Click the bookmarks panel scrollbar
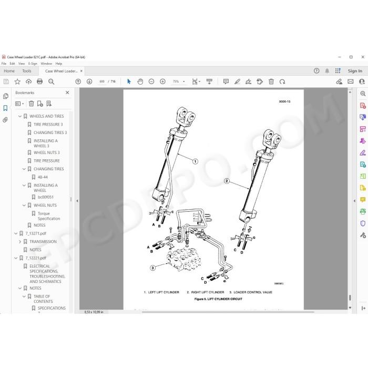The image size is (368, 368). [x=71, y=199]
